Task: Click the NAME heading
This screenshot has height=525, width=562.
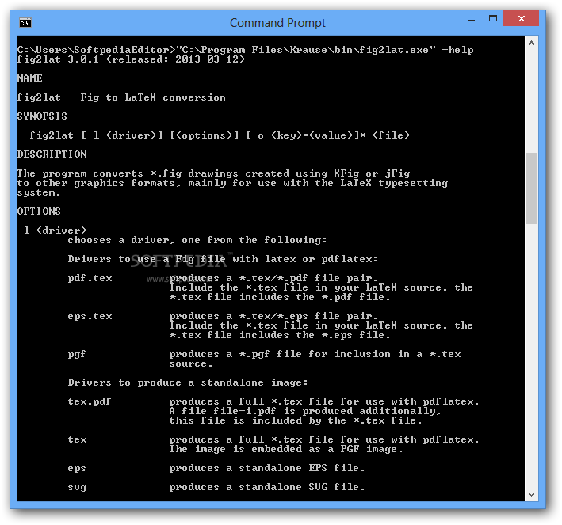Action: click(x=30, y=78)
